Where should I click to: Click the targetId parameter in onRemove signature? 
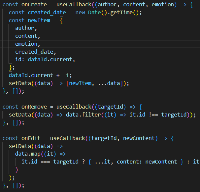pyautogui.click(x=111, y=107)
